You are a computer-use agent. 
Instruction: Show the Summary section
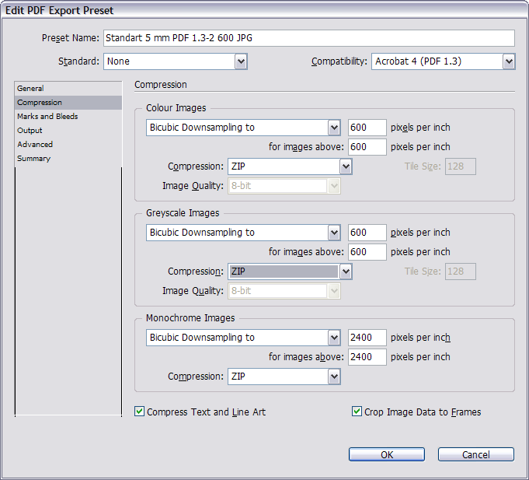tap(68, 159)
